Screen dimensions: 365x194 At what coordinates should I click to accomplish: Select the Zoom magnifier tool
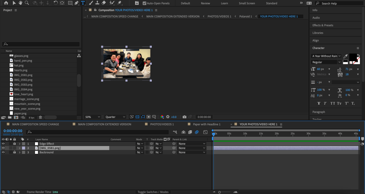(x=27, y=3)
